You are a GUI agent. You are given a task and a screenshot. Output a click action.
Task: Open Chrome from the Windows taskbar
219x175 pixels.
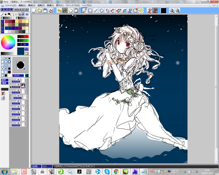point(116,171)
